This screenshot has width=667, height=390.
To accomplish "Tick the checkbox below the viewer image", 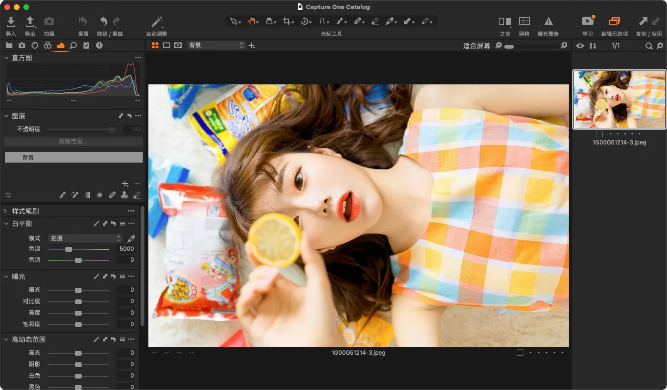I will 520,352.
